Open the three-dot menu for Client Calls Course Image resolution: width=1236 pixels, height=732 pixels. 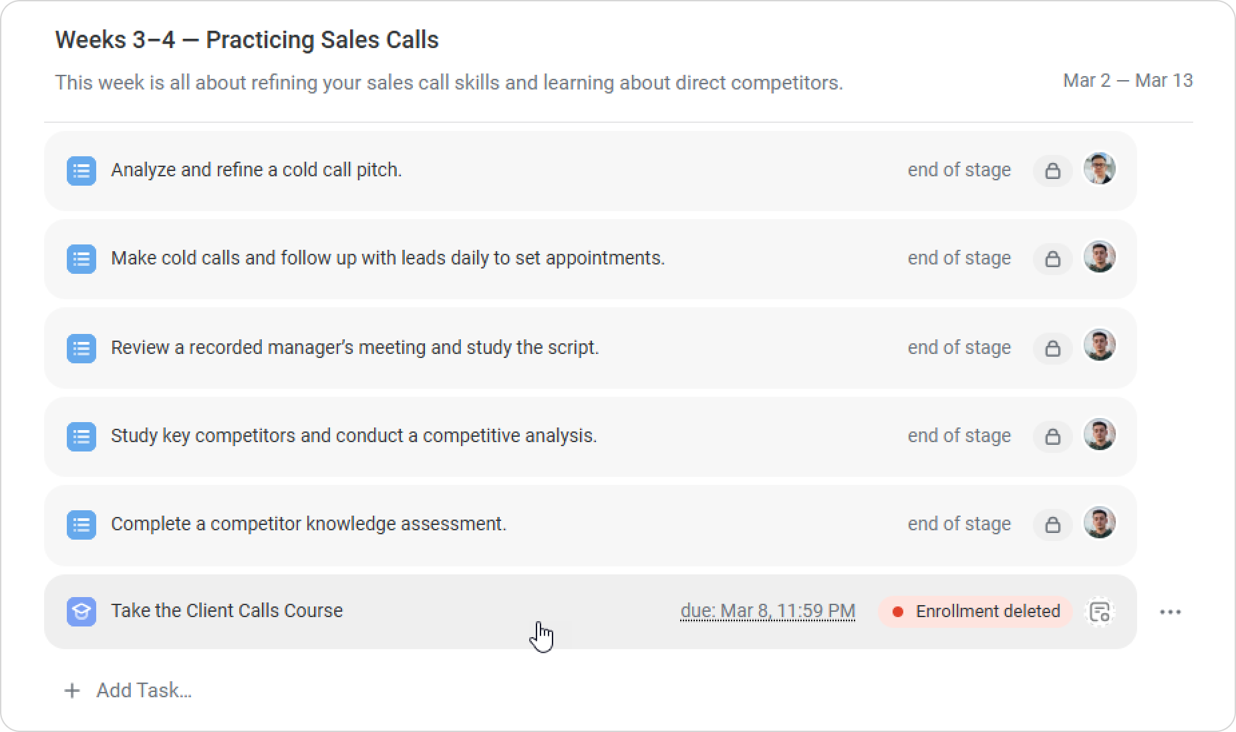pyautogui.click(x=1171, y=612)
